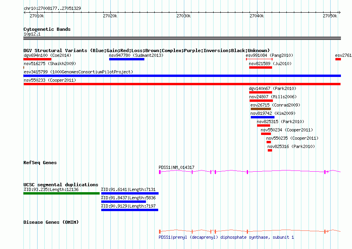Viewport: 352px width, 249px height.
Task: Select the blue bar under %ID:91.8437
Action: (x=123, y=202)
